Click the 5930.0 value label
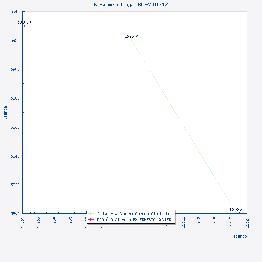The width and height of the screenshot is (262, 262). tap(24, 22)
